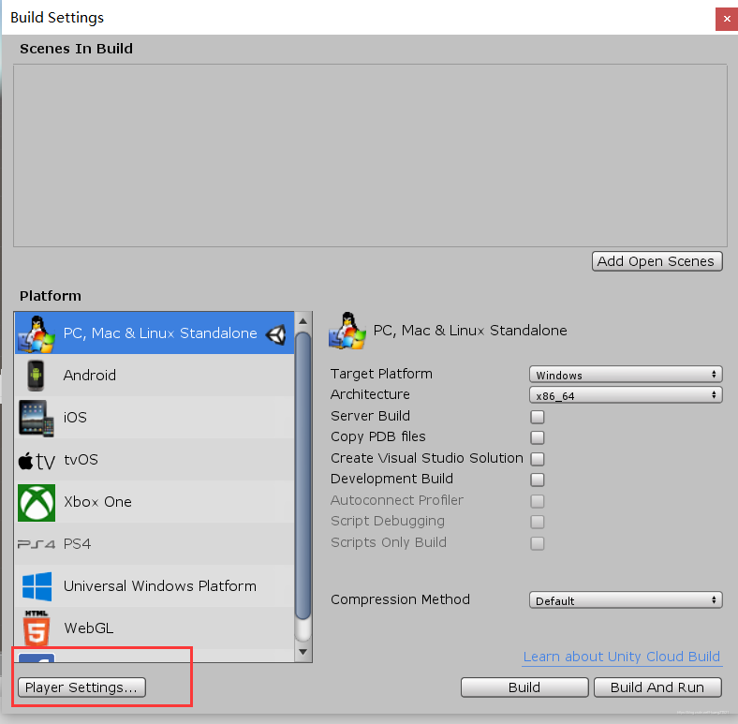Open the Target Platform dropdown
The height and width of the screenshot is (724, 738).
(626, 375)
